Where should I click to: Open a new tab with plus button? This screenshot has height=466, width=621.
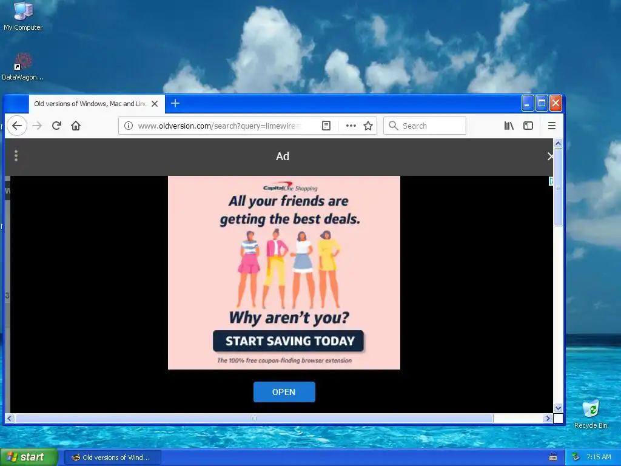pyautogui.click(x=175, y=103)
